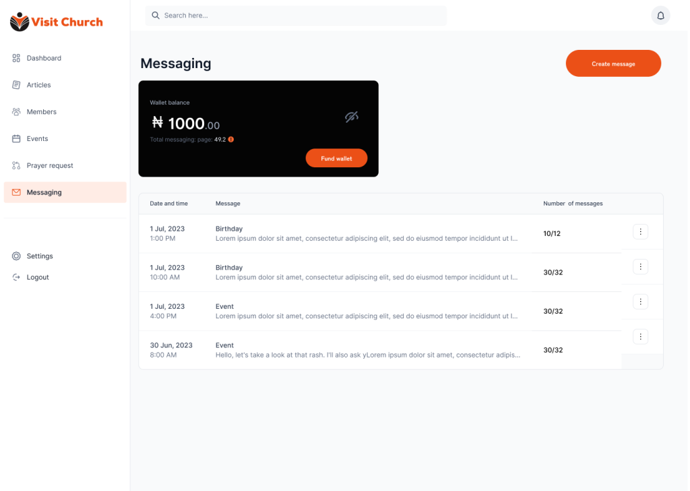The image size is (690, 491).
Task: Click the Articles document icon
Action: pyautogui.click(x=16, y=85)
